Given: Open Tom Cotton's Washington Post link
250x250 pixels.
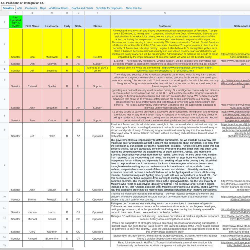Looking at the screenshot, I should pyautogui.click(x=235, y=116).
